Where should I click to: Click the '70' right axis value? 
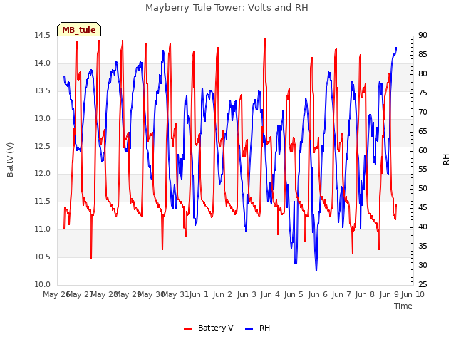pos(423,112)
